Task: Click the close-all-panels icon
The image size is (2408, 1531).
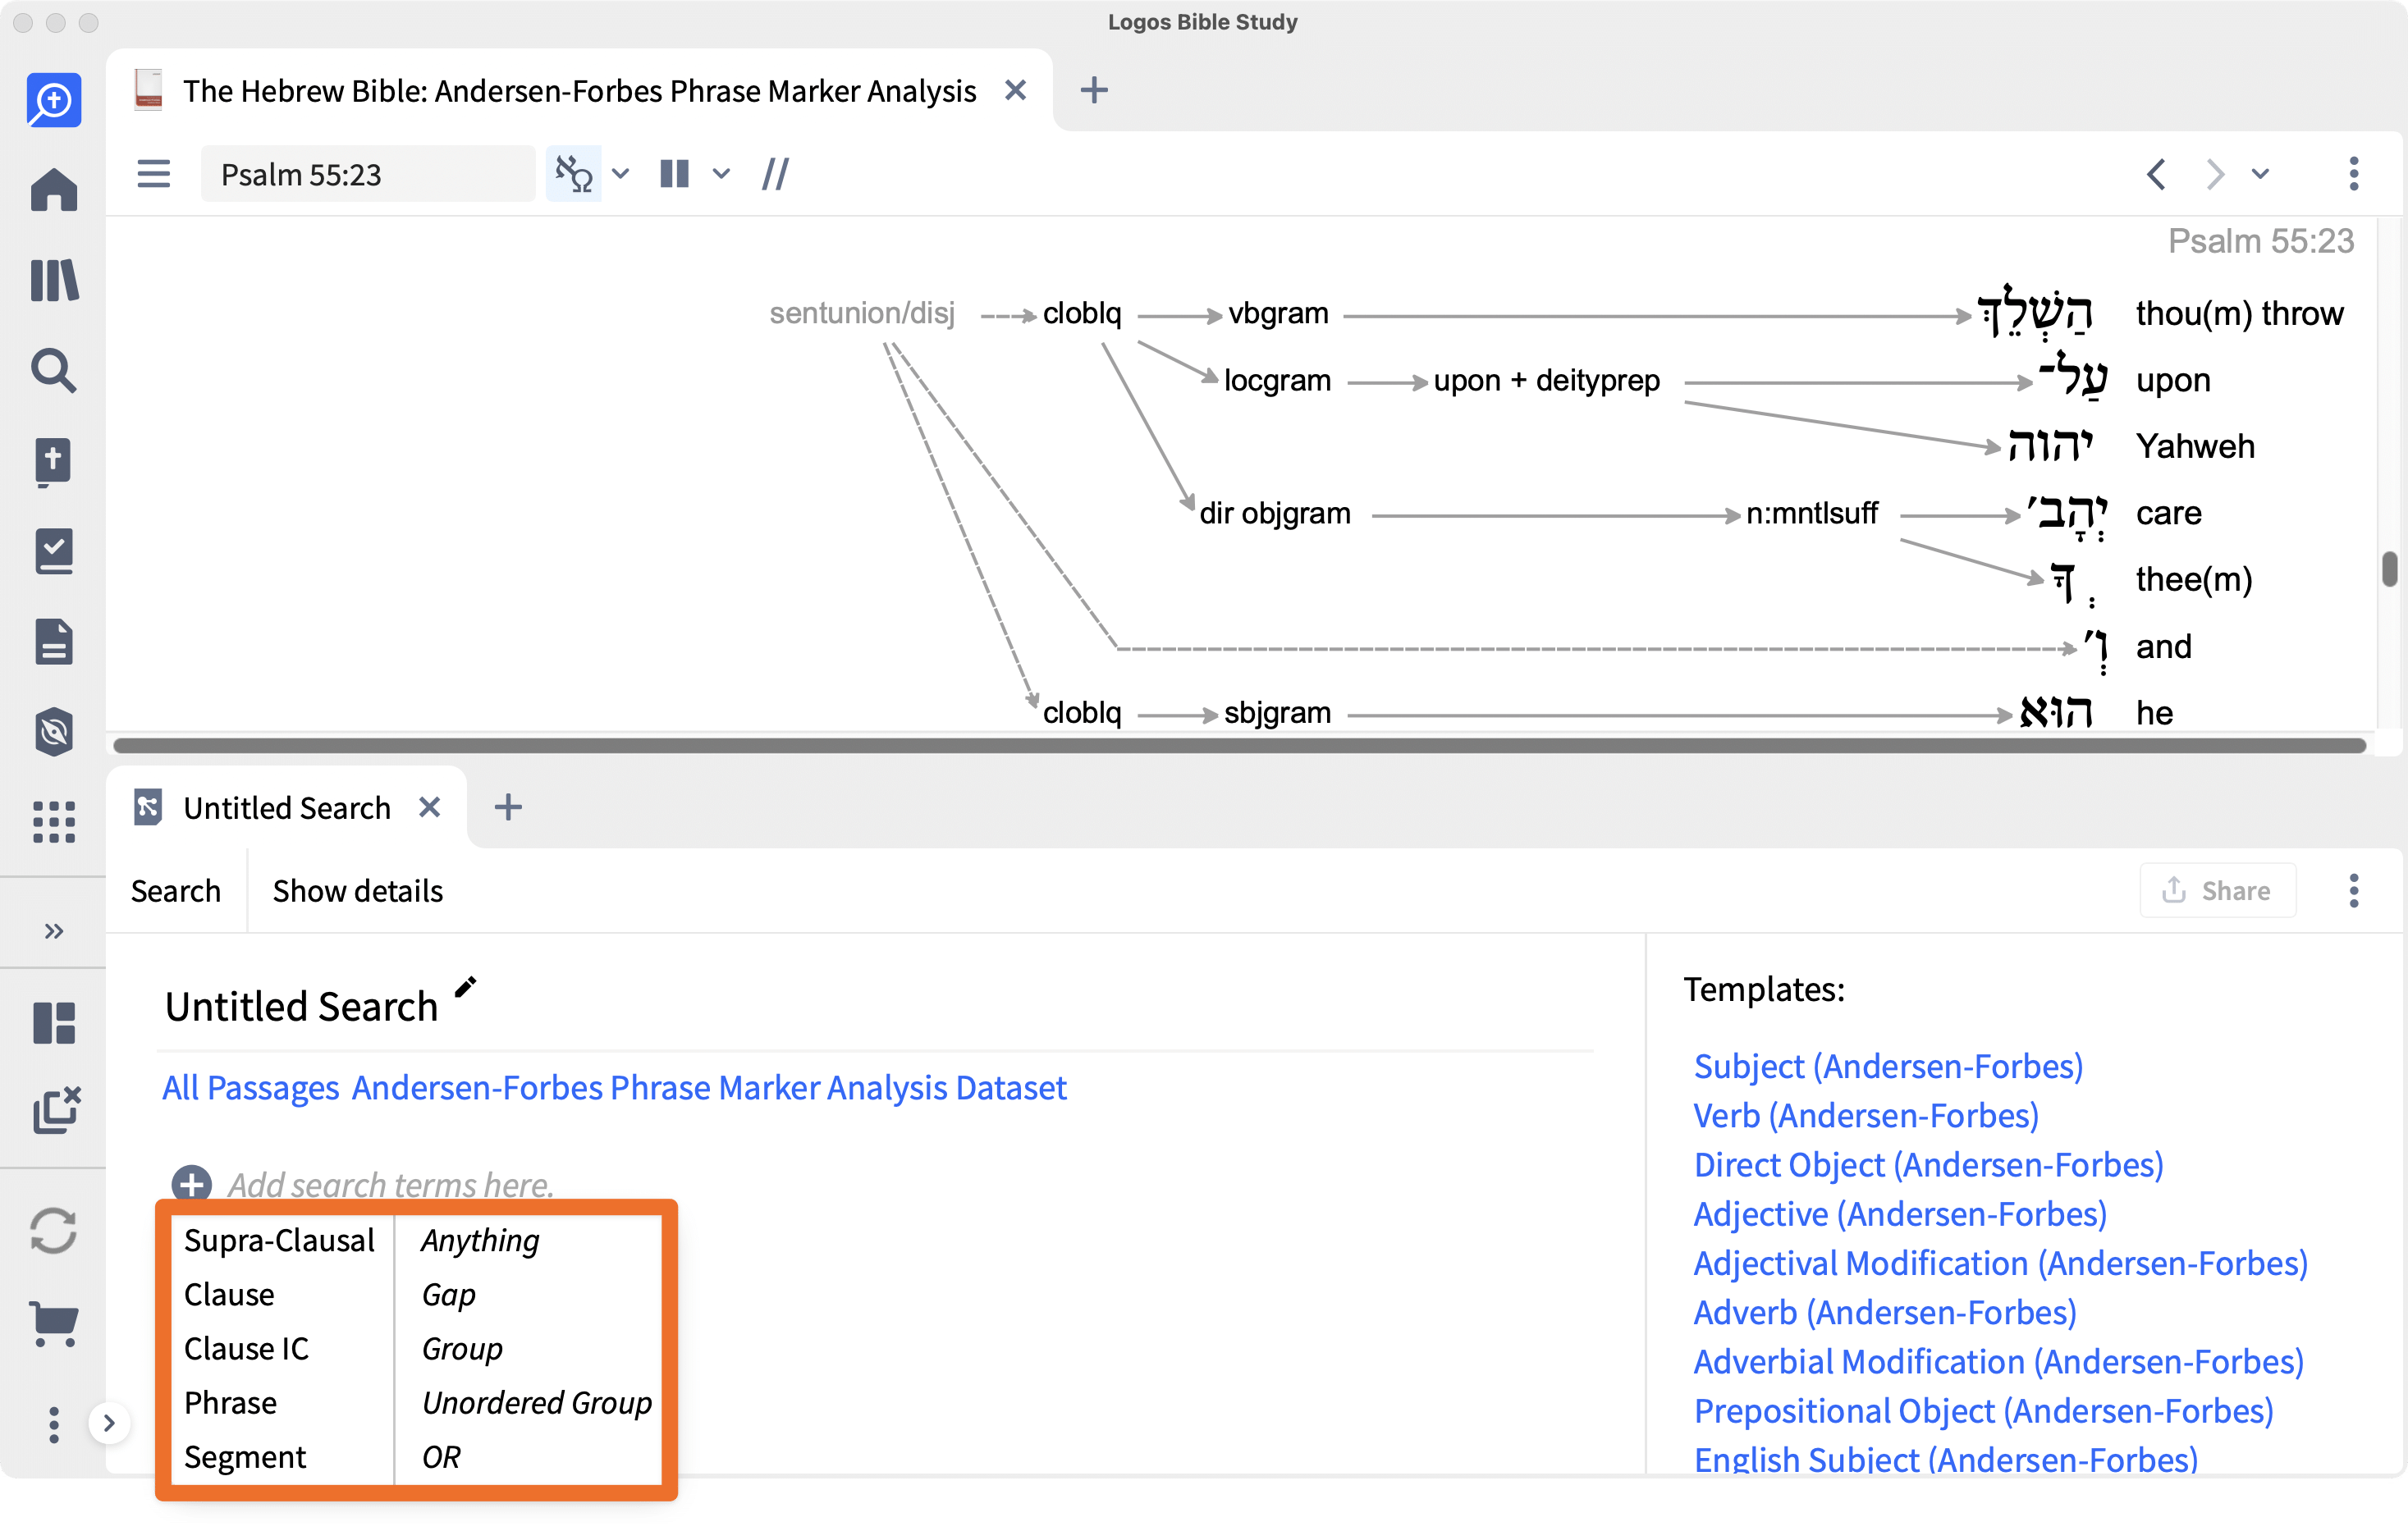Action: [56, 1110]
